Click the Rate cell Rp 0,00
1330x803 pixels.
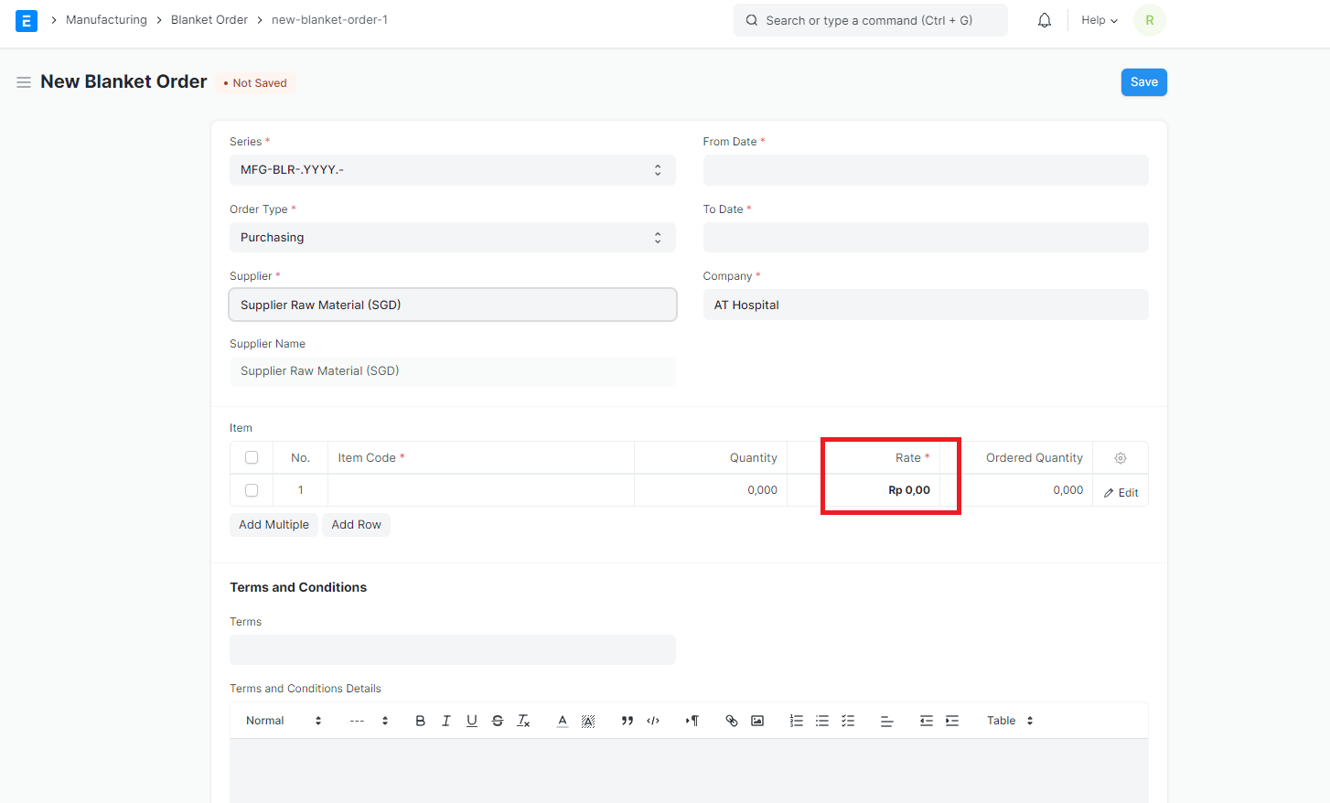[863, 490]
